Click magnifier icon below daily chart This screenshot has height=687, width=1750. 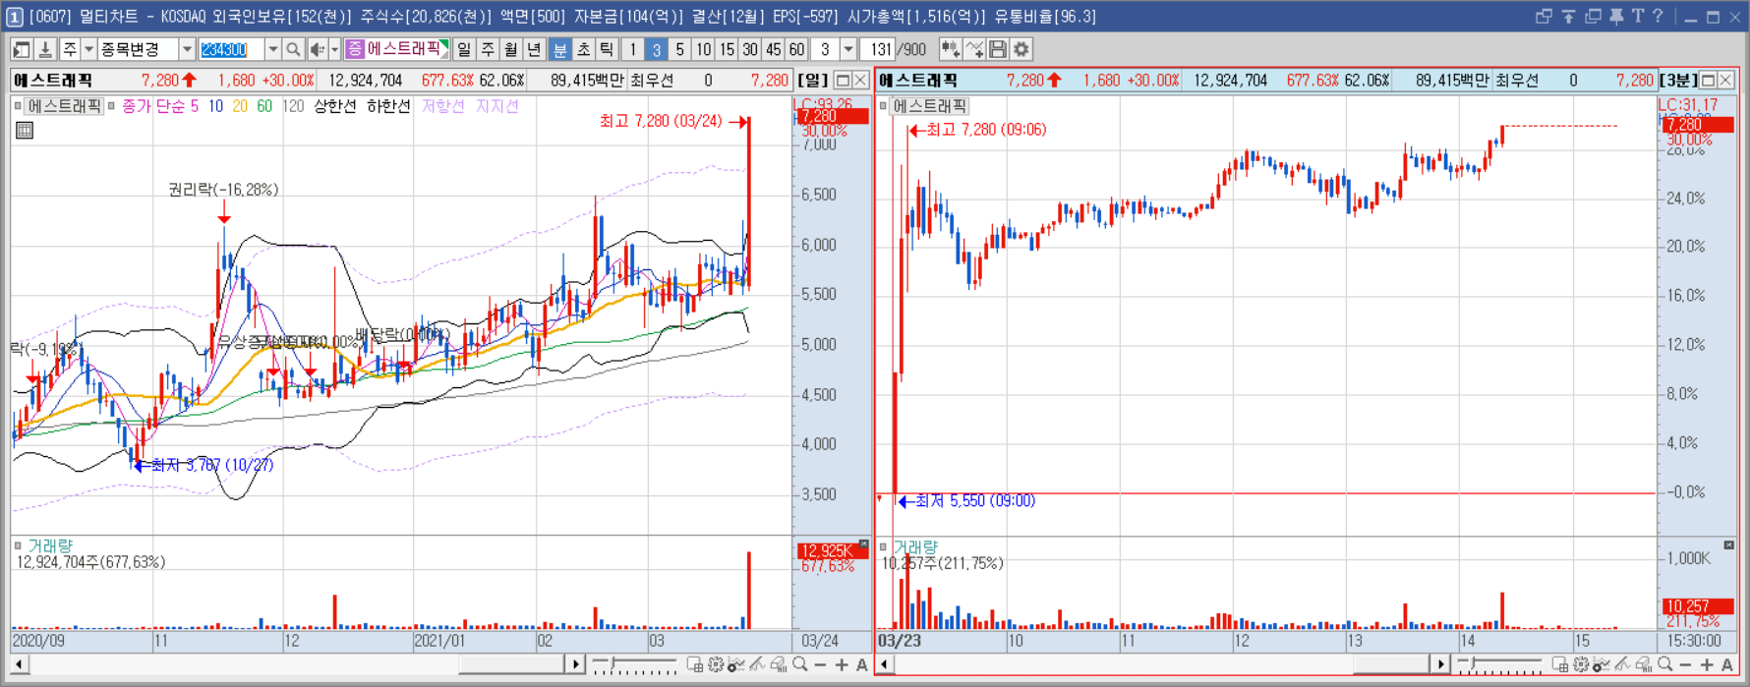800,665
